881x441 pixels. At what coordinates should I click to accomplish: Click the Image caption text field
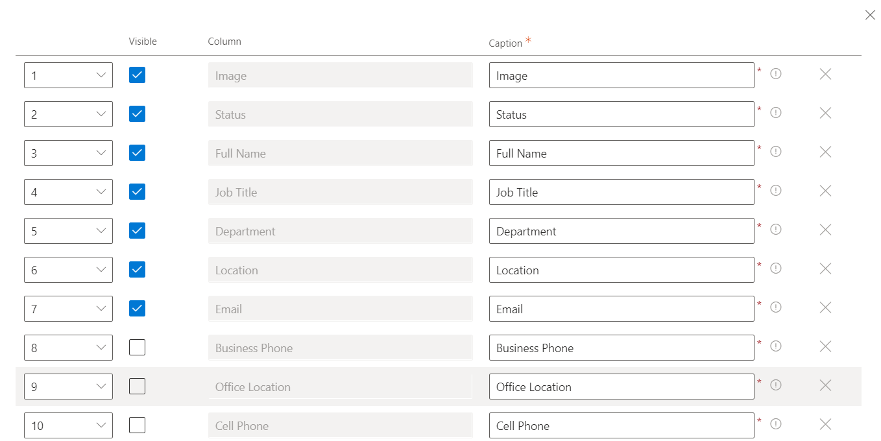(622, 75)
